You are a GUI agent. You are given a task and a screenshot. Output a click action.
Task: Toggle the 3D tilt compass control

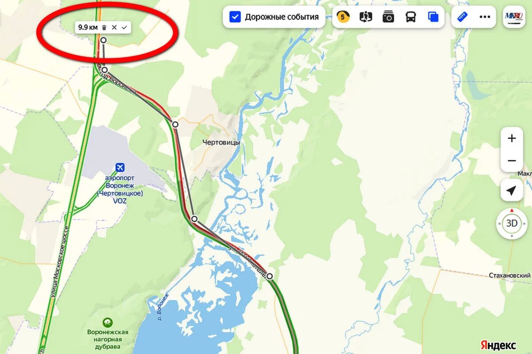point(512,223)
